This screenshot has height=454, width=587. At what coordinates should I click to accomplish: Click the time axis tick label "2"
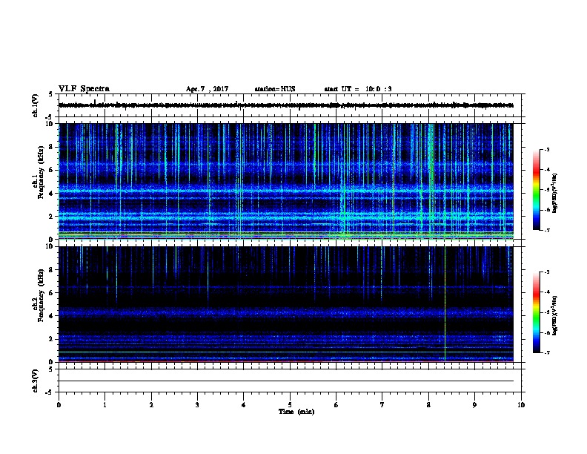pyautogui.click(x=151, y=405)
